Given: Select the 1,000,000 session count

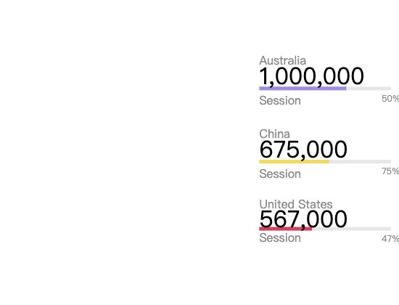Looking at the screenshot, I should point(311,76).
